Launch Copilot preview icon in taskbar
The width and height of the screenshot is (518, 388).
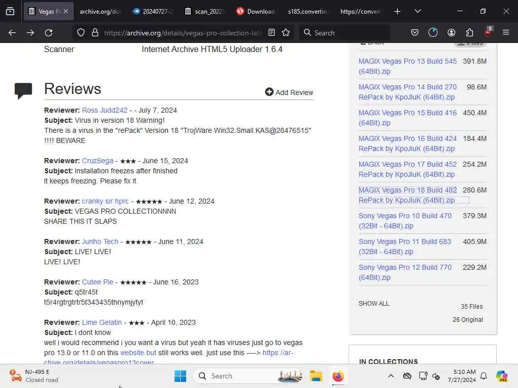502,376
